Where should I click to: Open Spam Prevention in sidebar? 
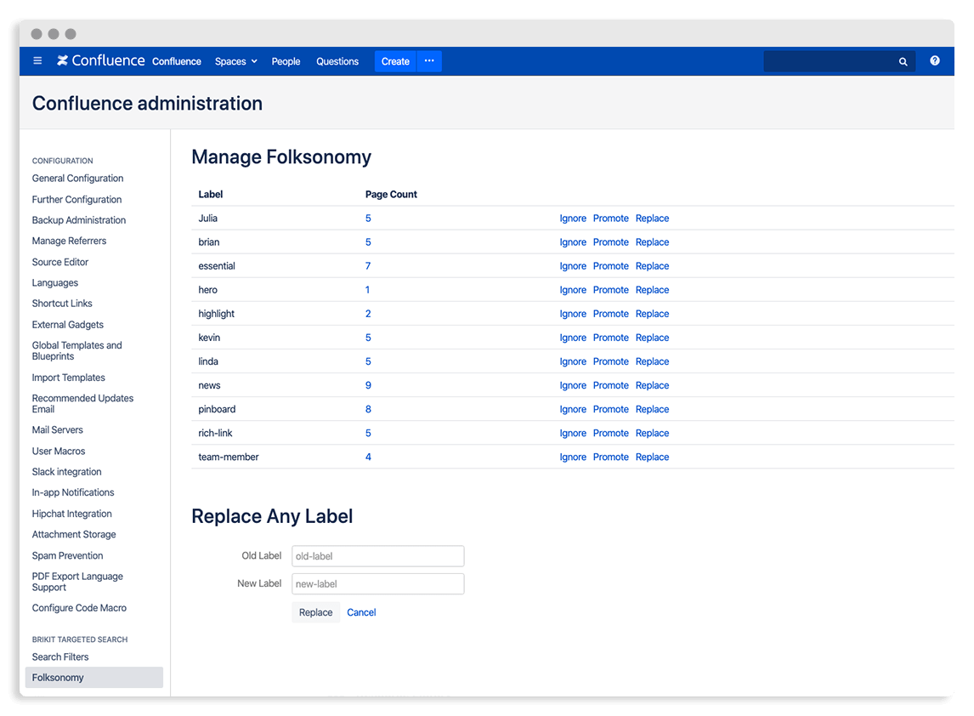[68, 555]
